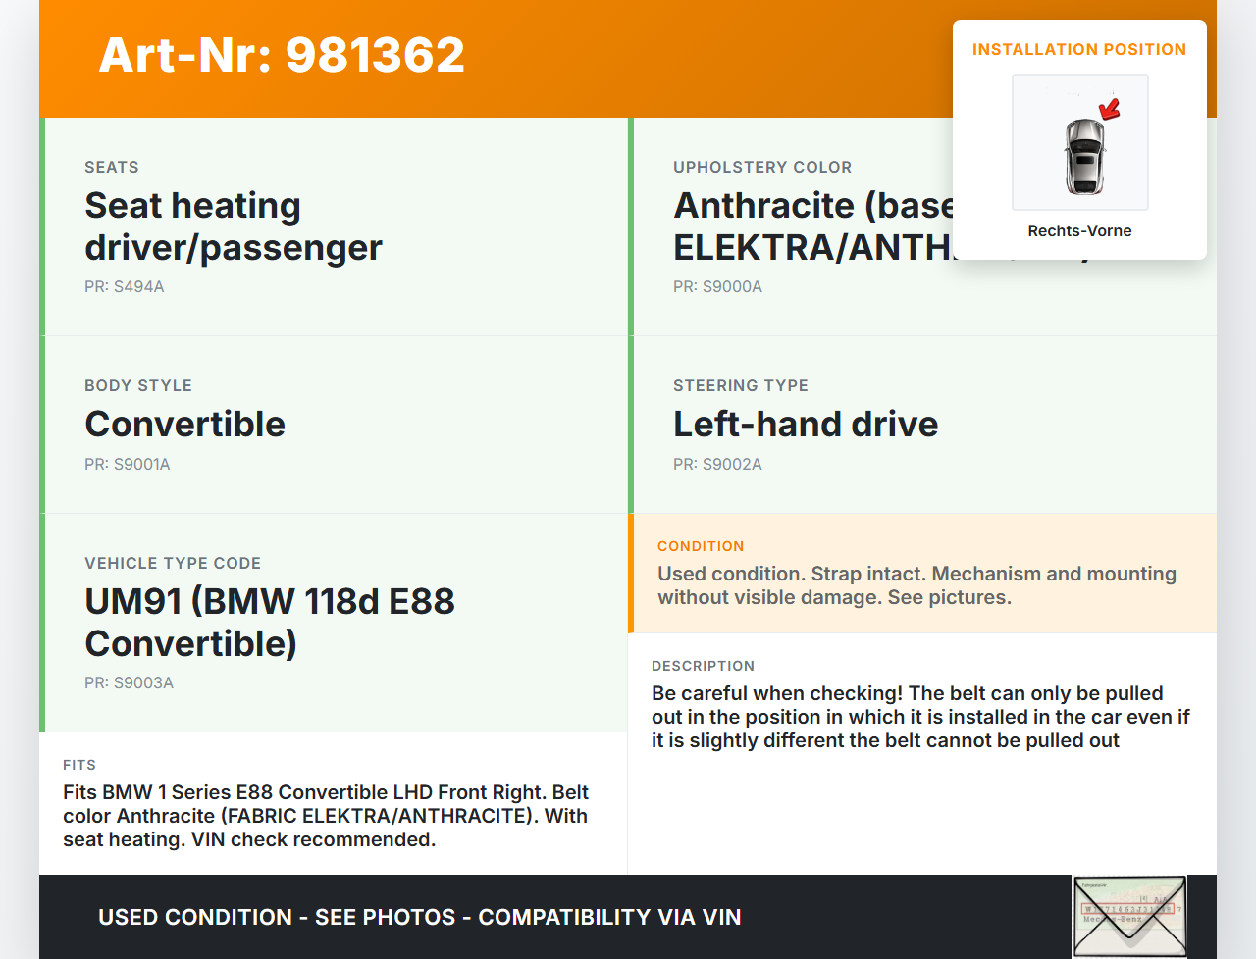Click the INSTALLATION POSITION label
This screenshot has height=959, width=1256.
point(1078,49)
